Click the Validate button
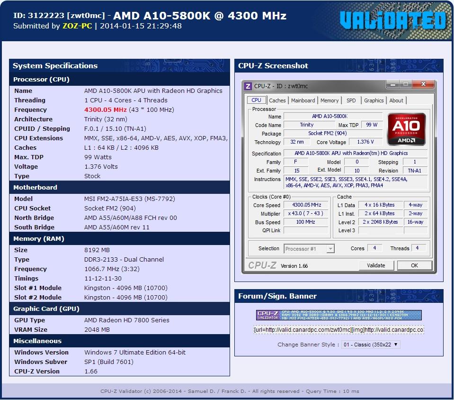This screenshot has width=454, height=400. coord(376,265)
